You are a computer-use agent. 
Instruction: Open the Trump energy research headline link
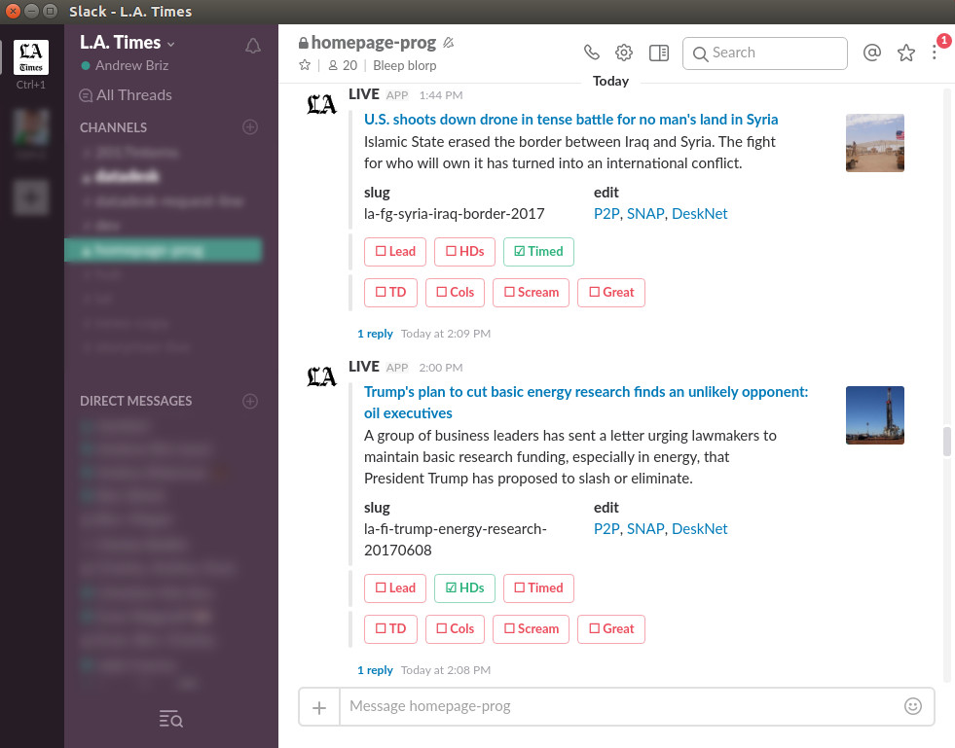point(586,403)
